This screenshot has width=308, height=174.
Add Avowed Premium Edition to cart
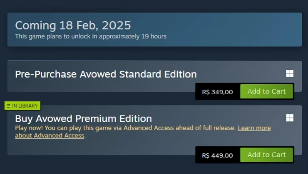click(x=266, y=155)
